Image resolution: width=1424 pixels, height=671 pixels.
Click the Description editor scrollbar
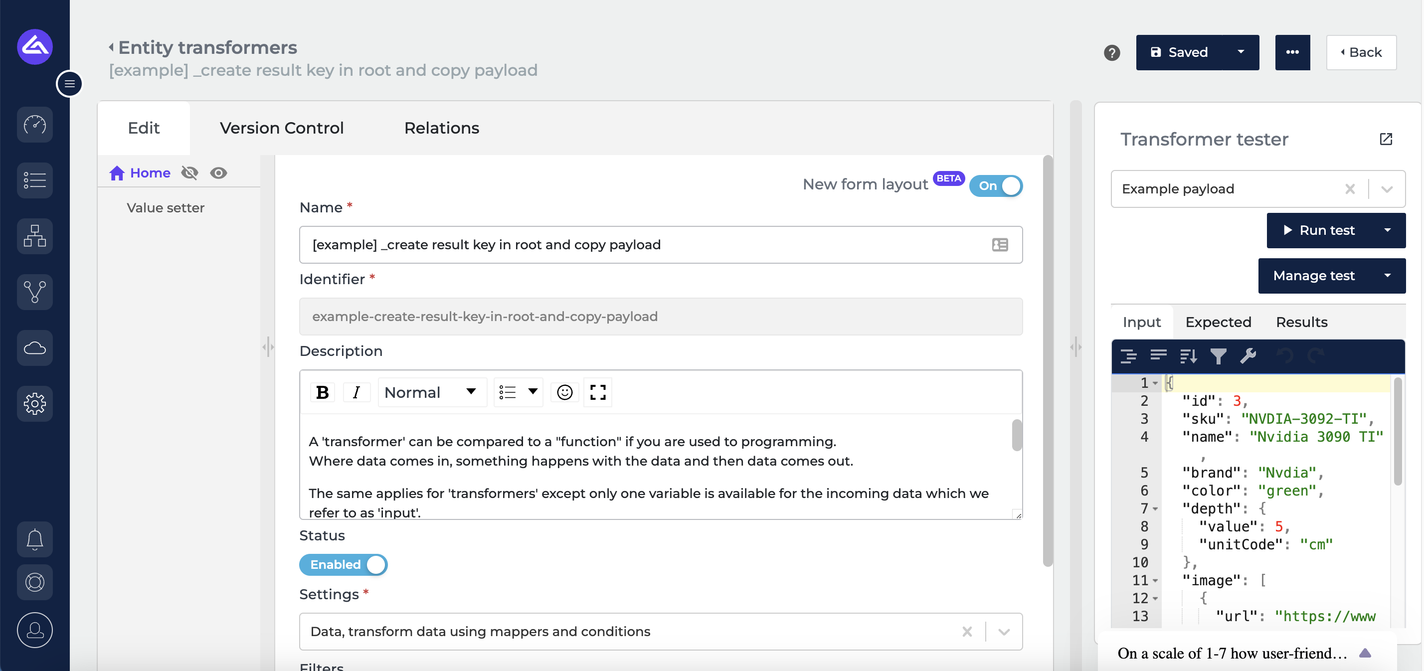point(1017,436)
